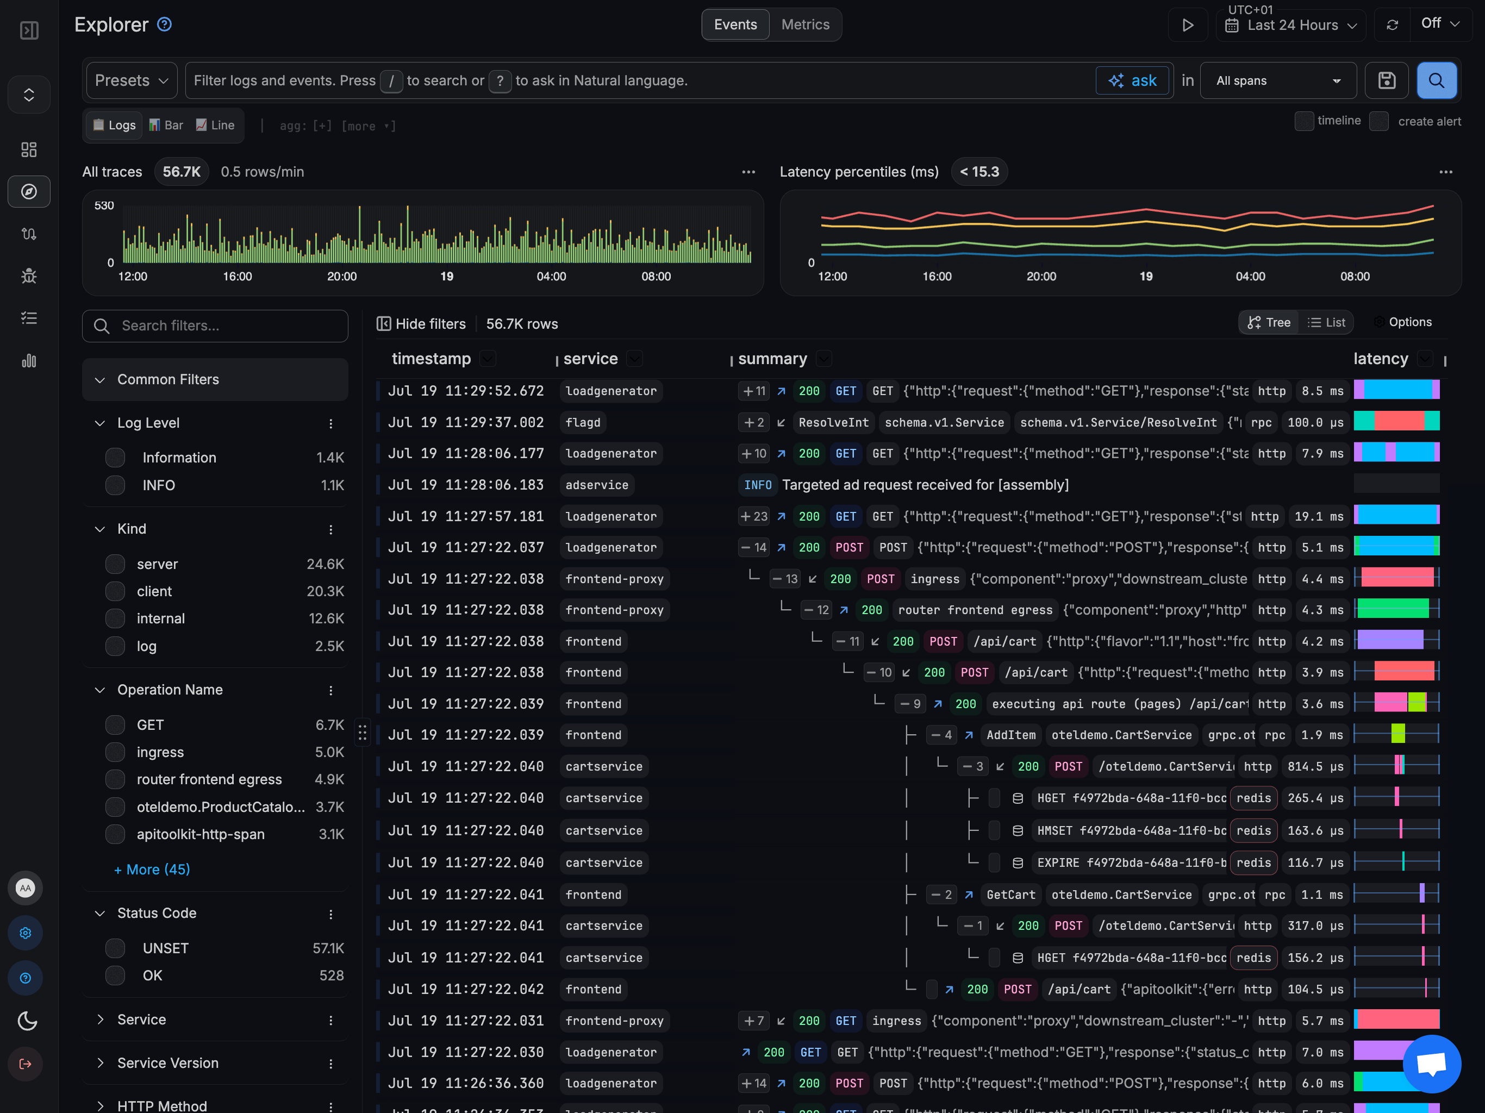
Task: Click the Search filters input field
Action: [x=215, y=326]
